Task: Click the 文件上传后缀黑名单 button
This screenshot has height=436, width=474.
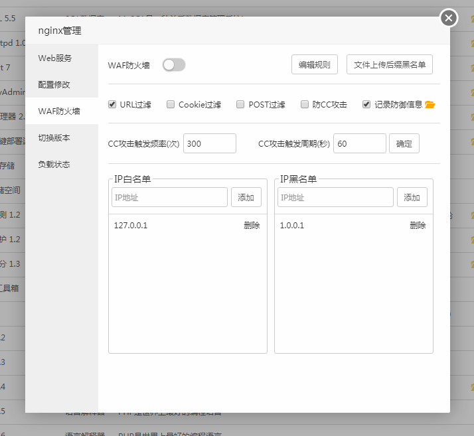Action: (x=390, y=64)
